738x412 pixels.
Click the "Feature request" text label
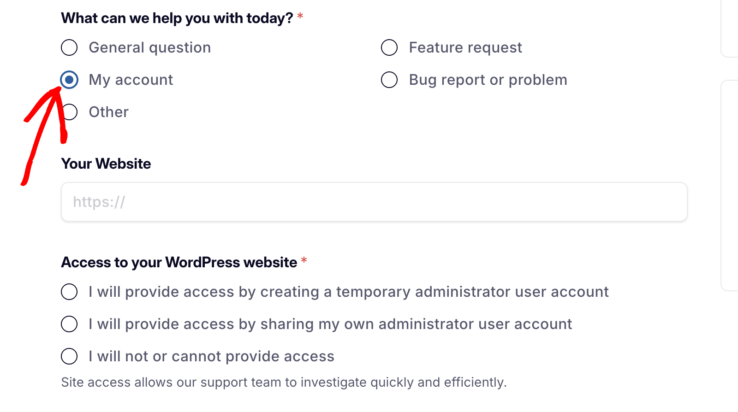465,47
